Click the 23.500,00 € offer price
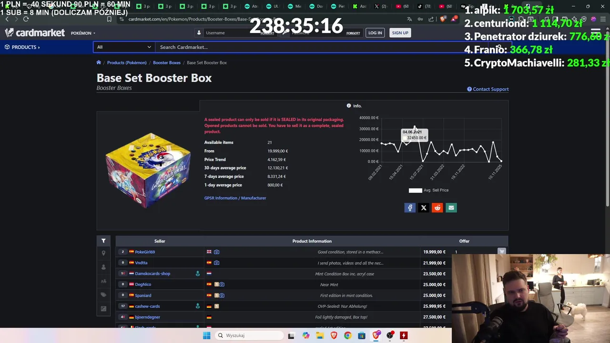 [434, 274]
